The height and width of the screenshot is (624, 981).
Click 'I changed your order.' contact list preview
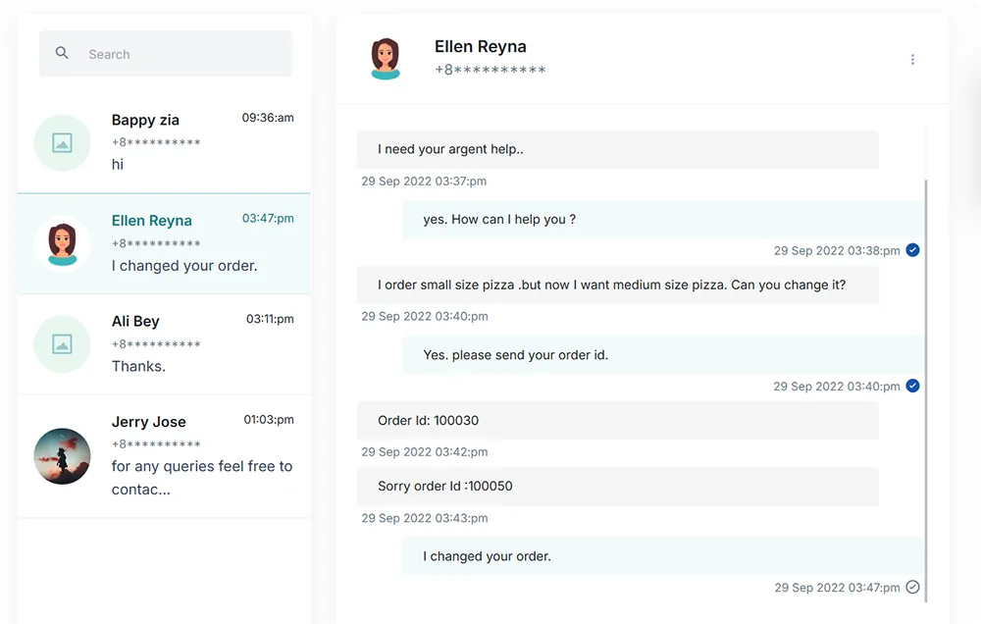tap(184, 266)
